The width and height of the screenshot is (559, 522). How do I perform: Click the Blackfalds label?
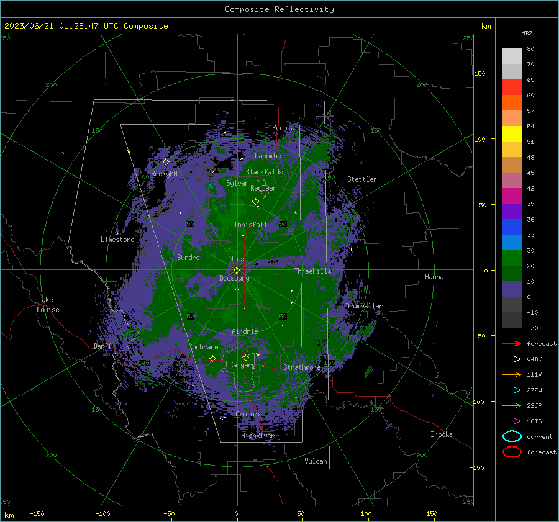coord(264,172)
